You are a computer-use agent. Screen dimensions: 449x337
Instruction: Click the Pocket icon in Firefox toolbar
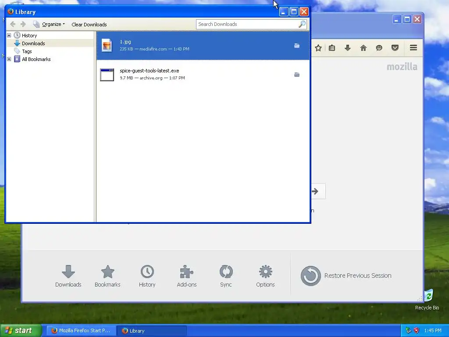[395, 48]
